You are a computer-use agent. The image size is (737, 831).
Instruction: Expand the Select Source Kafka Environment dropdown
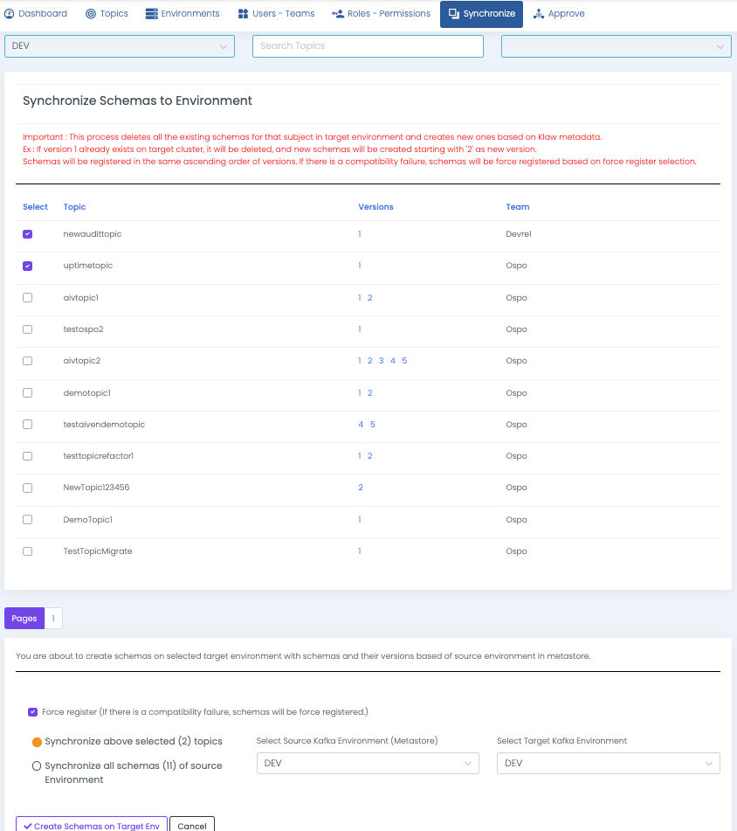pyautogui.click(x=368, y=763)
